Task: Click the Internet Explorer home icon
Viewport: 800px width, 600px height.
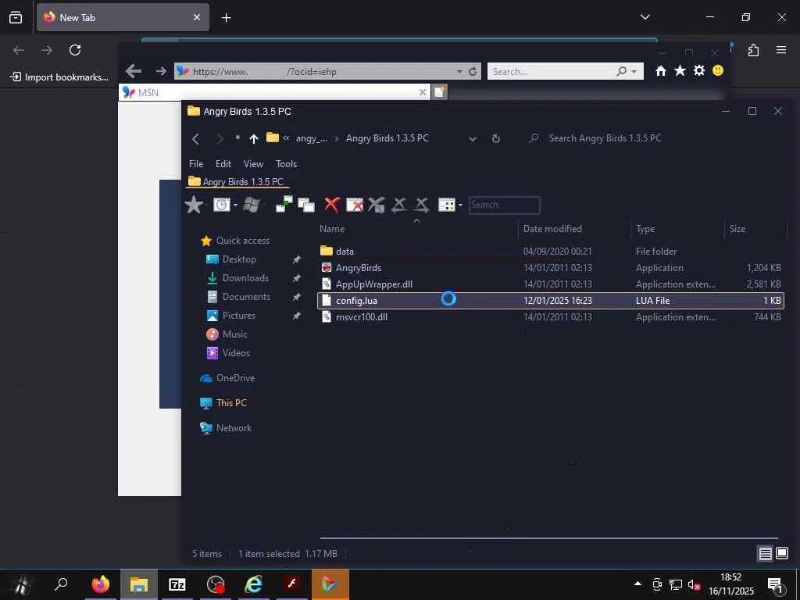Action: tap(661, 71)
